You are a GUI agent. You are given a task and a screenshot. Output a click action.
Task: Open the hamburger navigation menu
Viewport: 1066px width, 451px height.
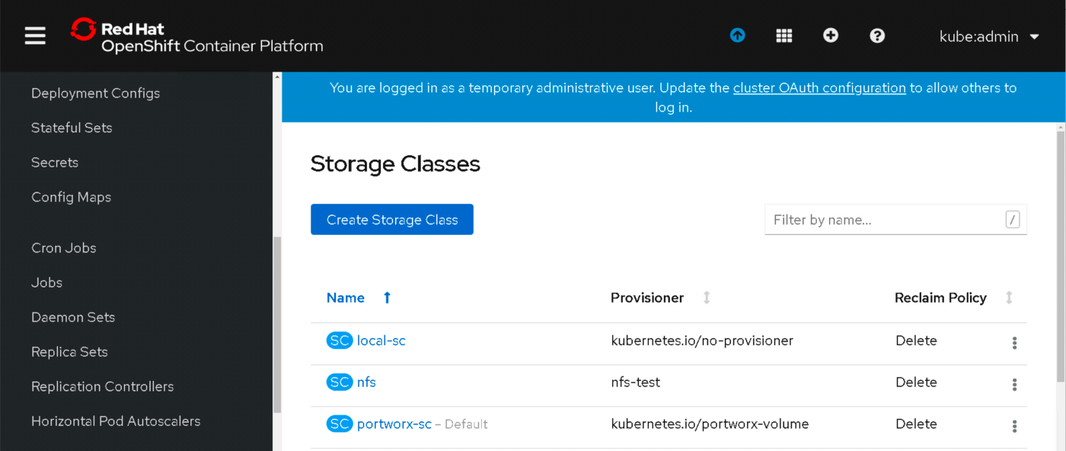click(x=35, y=36)
